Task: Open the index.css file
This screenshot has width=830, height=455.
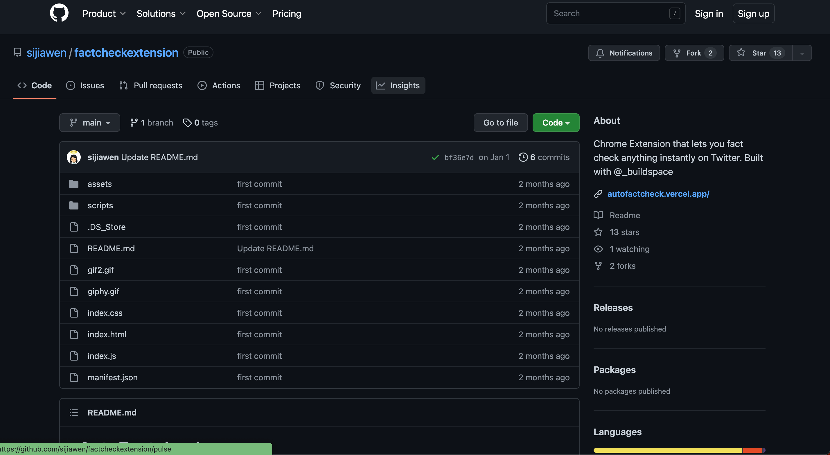Action: [x=105, y=313]
